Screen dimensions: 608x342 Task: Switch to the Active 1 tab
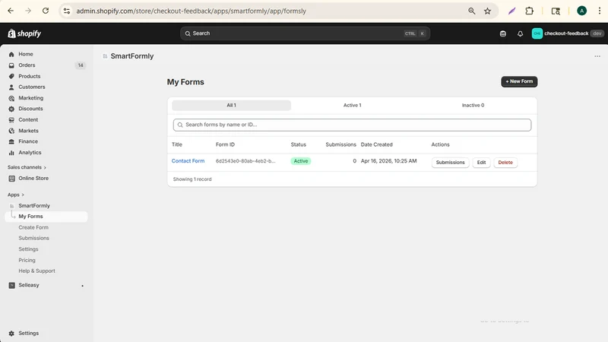pyautogui.click(x=352, y=105)
